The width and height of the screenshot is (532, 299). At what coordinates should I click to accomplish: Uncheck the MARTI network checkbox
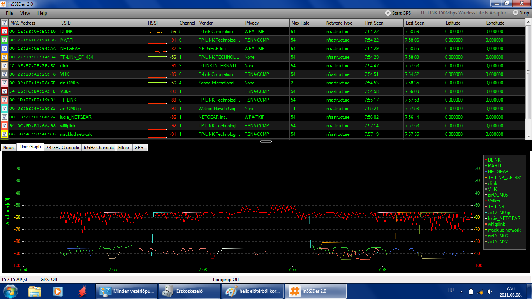(4, 40)
